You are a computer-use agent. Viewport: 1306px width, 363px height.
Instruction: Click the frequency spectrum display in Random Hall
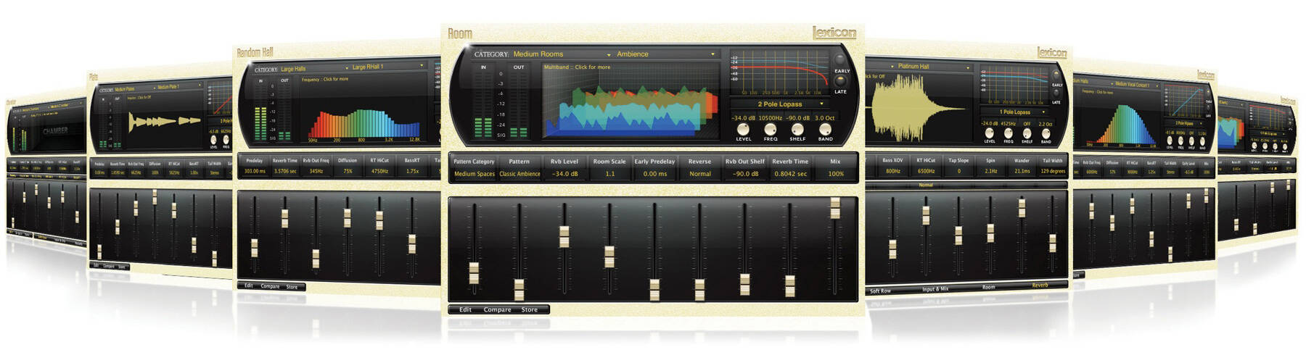point(366,108)
